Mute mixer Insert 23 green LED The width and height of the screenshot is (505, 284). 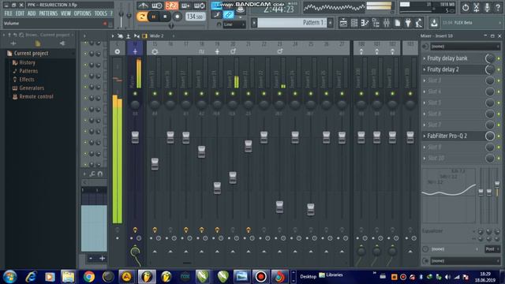(x=279, y=94)
